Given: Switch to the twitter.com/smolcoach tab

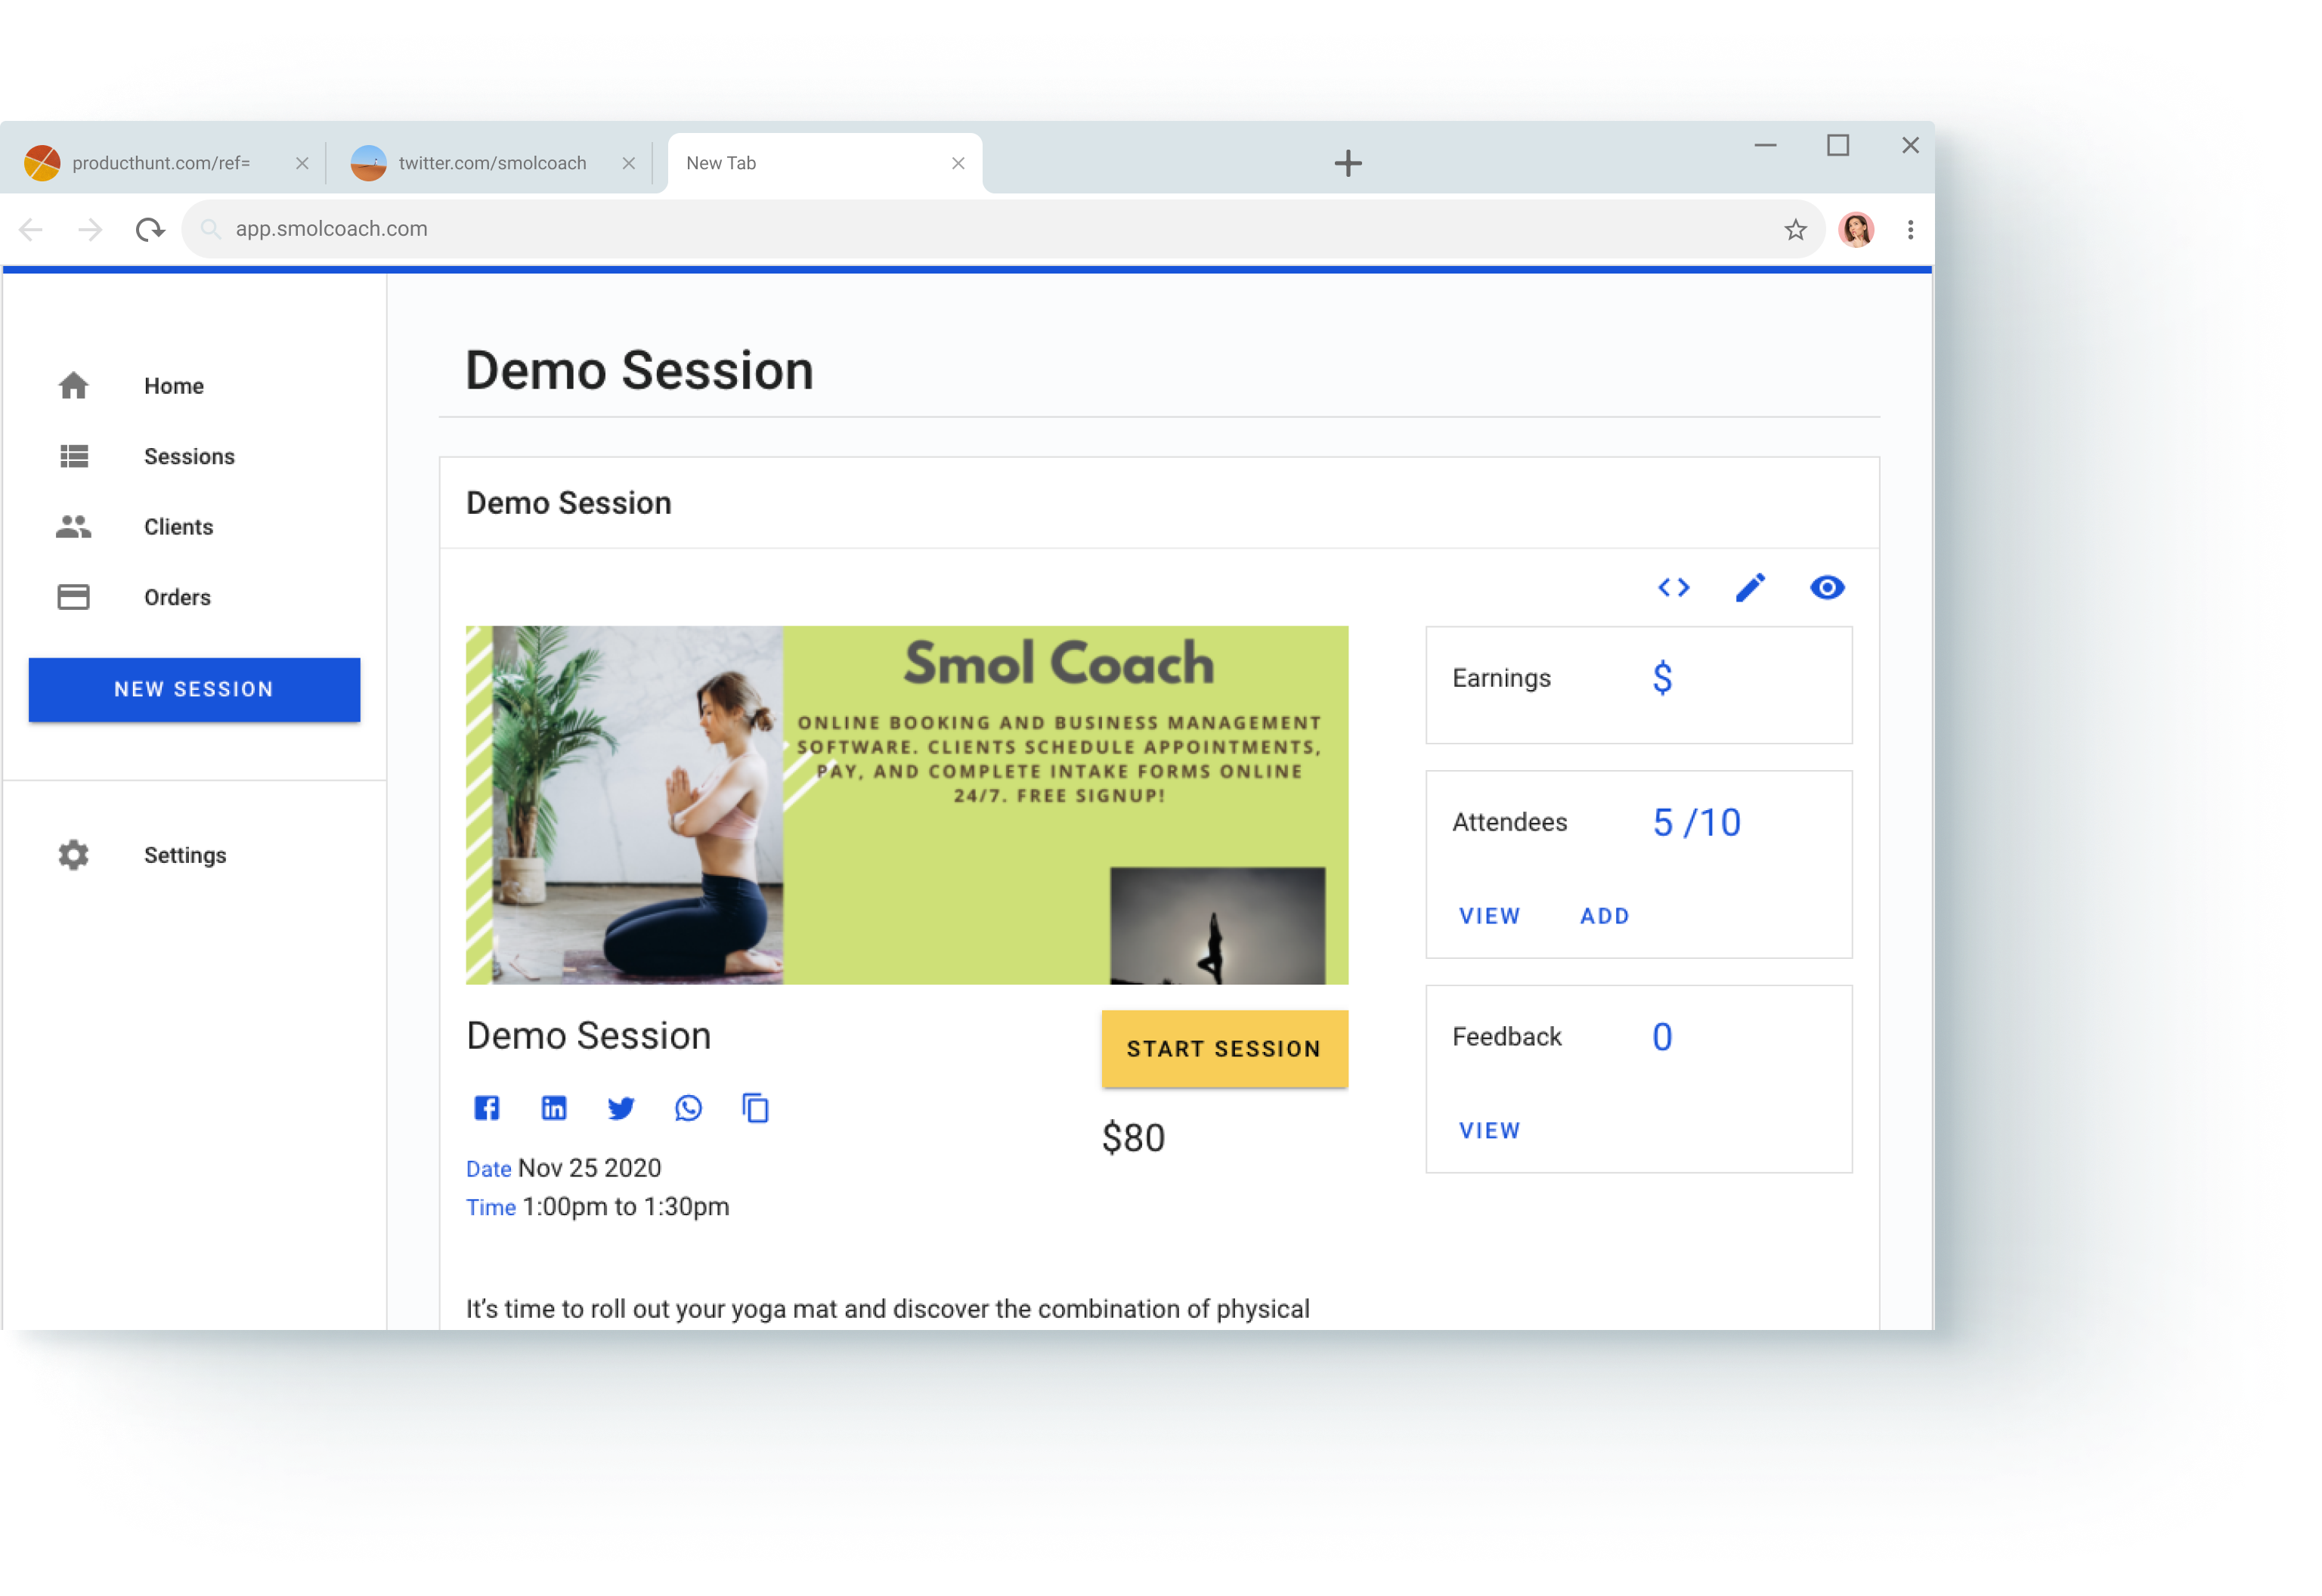Looking at the screenshot, I should coord(491,163).
